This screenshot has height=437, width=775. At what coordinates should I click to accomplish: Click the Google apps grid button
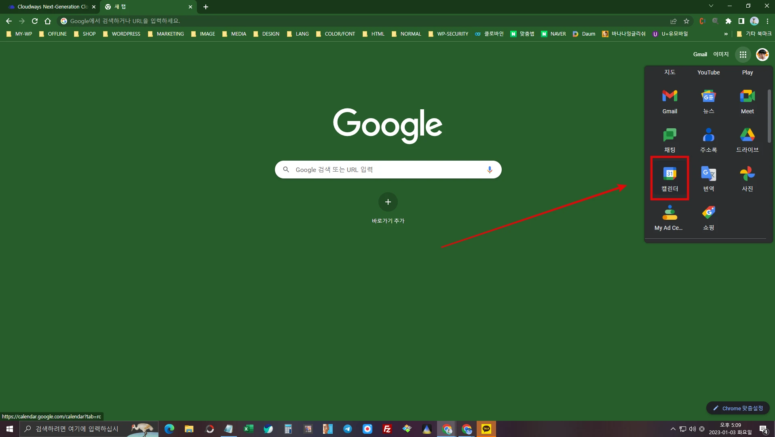tap(743, 55)
